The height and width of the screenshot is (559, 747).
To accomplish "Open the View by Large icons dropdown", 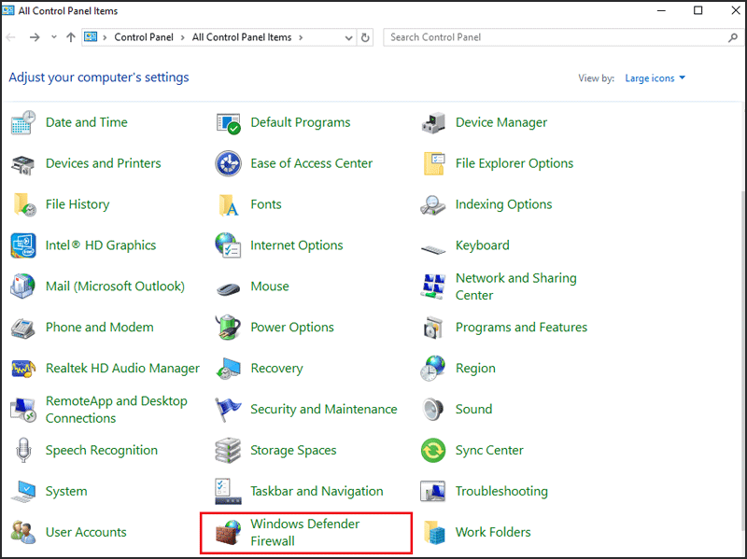I will click(655, 78).
